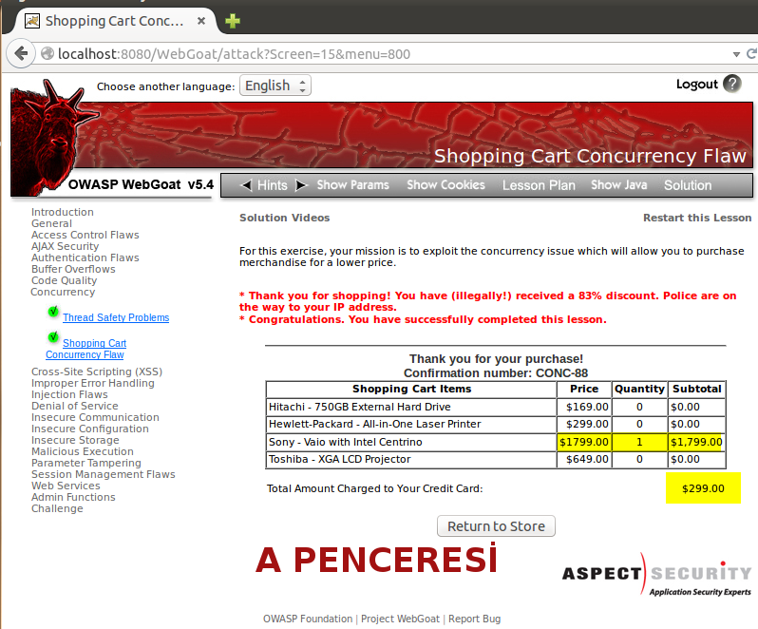Image resolution: width=758 pixels, height=629 pixels.
Task: Expand Cross-Site Scripting (XSS) category
Action: (97, 372)
